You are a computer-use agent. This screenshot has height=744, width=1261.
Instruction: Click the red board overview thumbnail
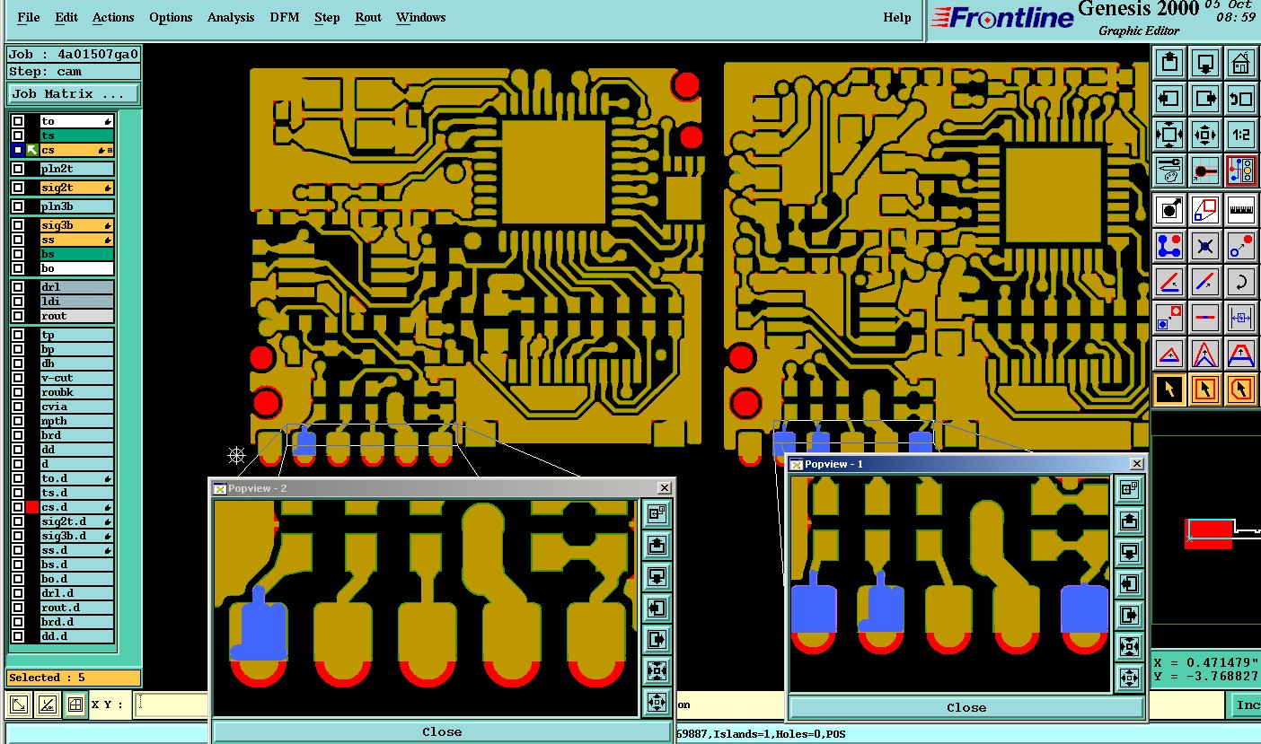tap(1209, 533)
